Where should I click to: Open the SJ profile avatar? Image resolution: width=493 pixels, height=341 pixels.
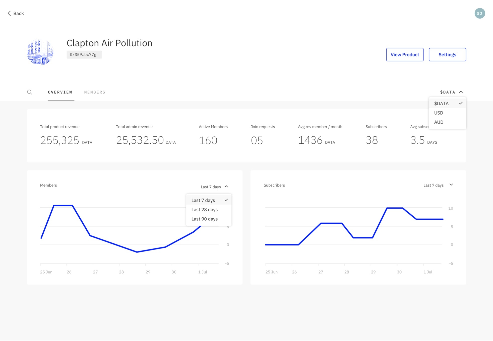click(x=480, y=13)
